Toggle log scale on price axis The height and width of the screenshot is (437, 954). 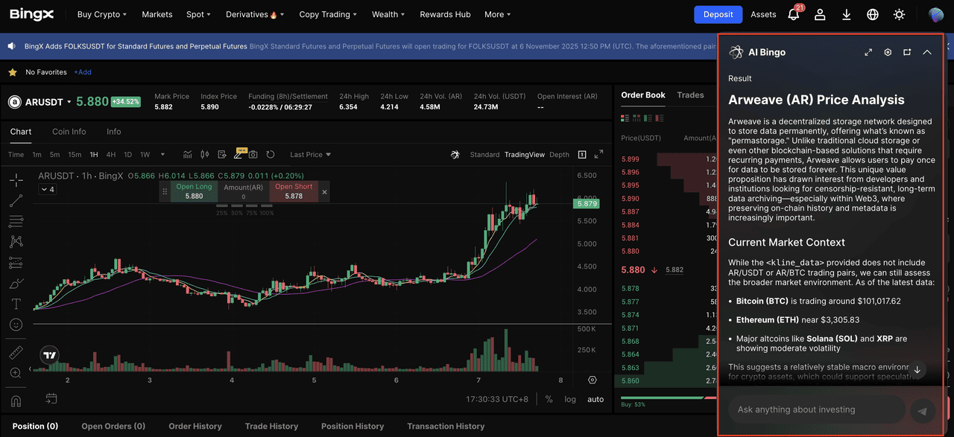click(x=570, y=399)
